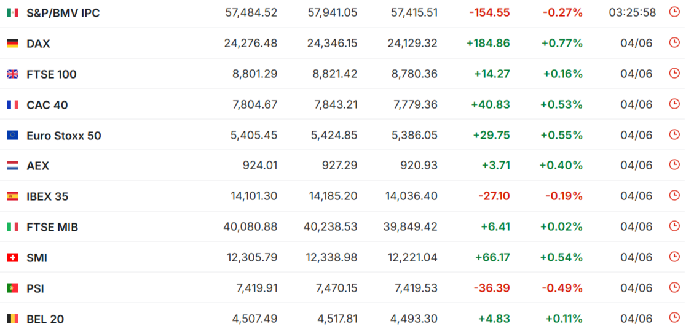This screenshot has width=686, height=329.
Task: Open the FTSE 100 index link
Action: (52, 75)
